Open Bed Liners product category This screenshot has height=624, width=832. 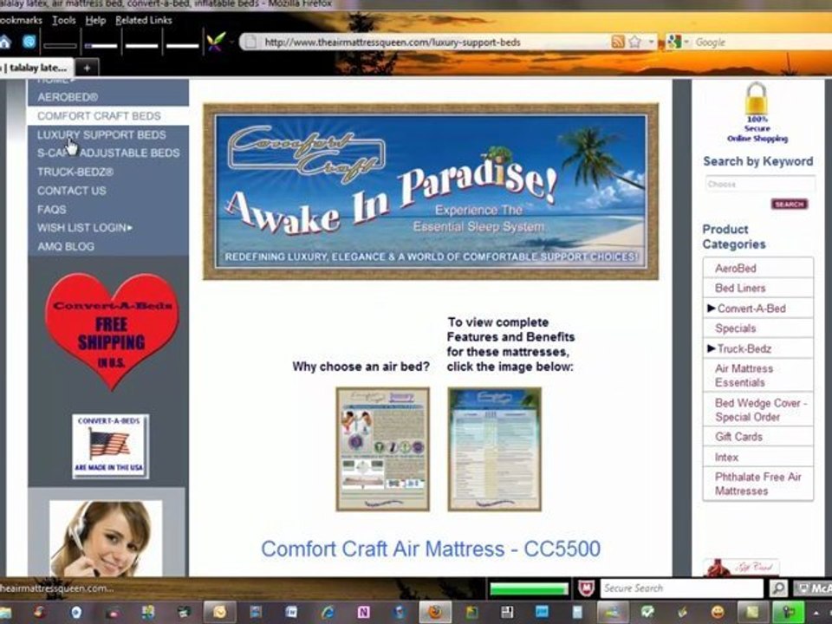pos(740,288)
